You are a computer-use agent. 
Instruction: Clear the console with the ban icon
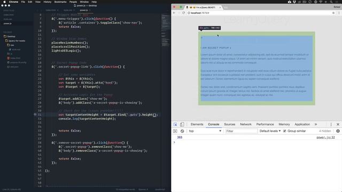182,131
